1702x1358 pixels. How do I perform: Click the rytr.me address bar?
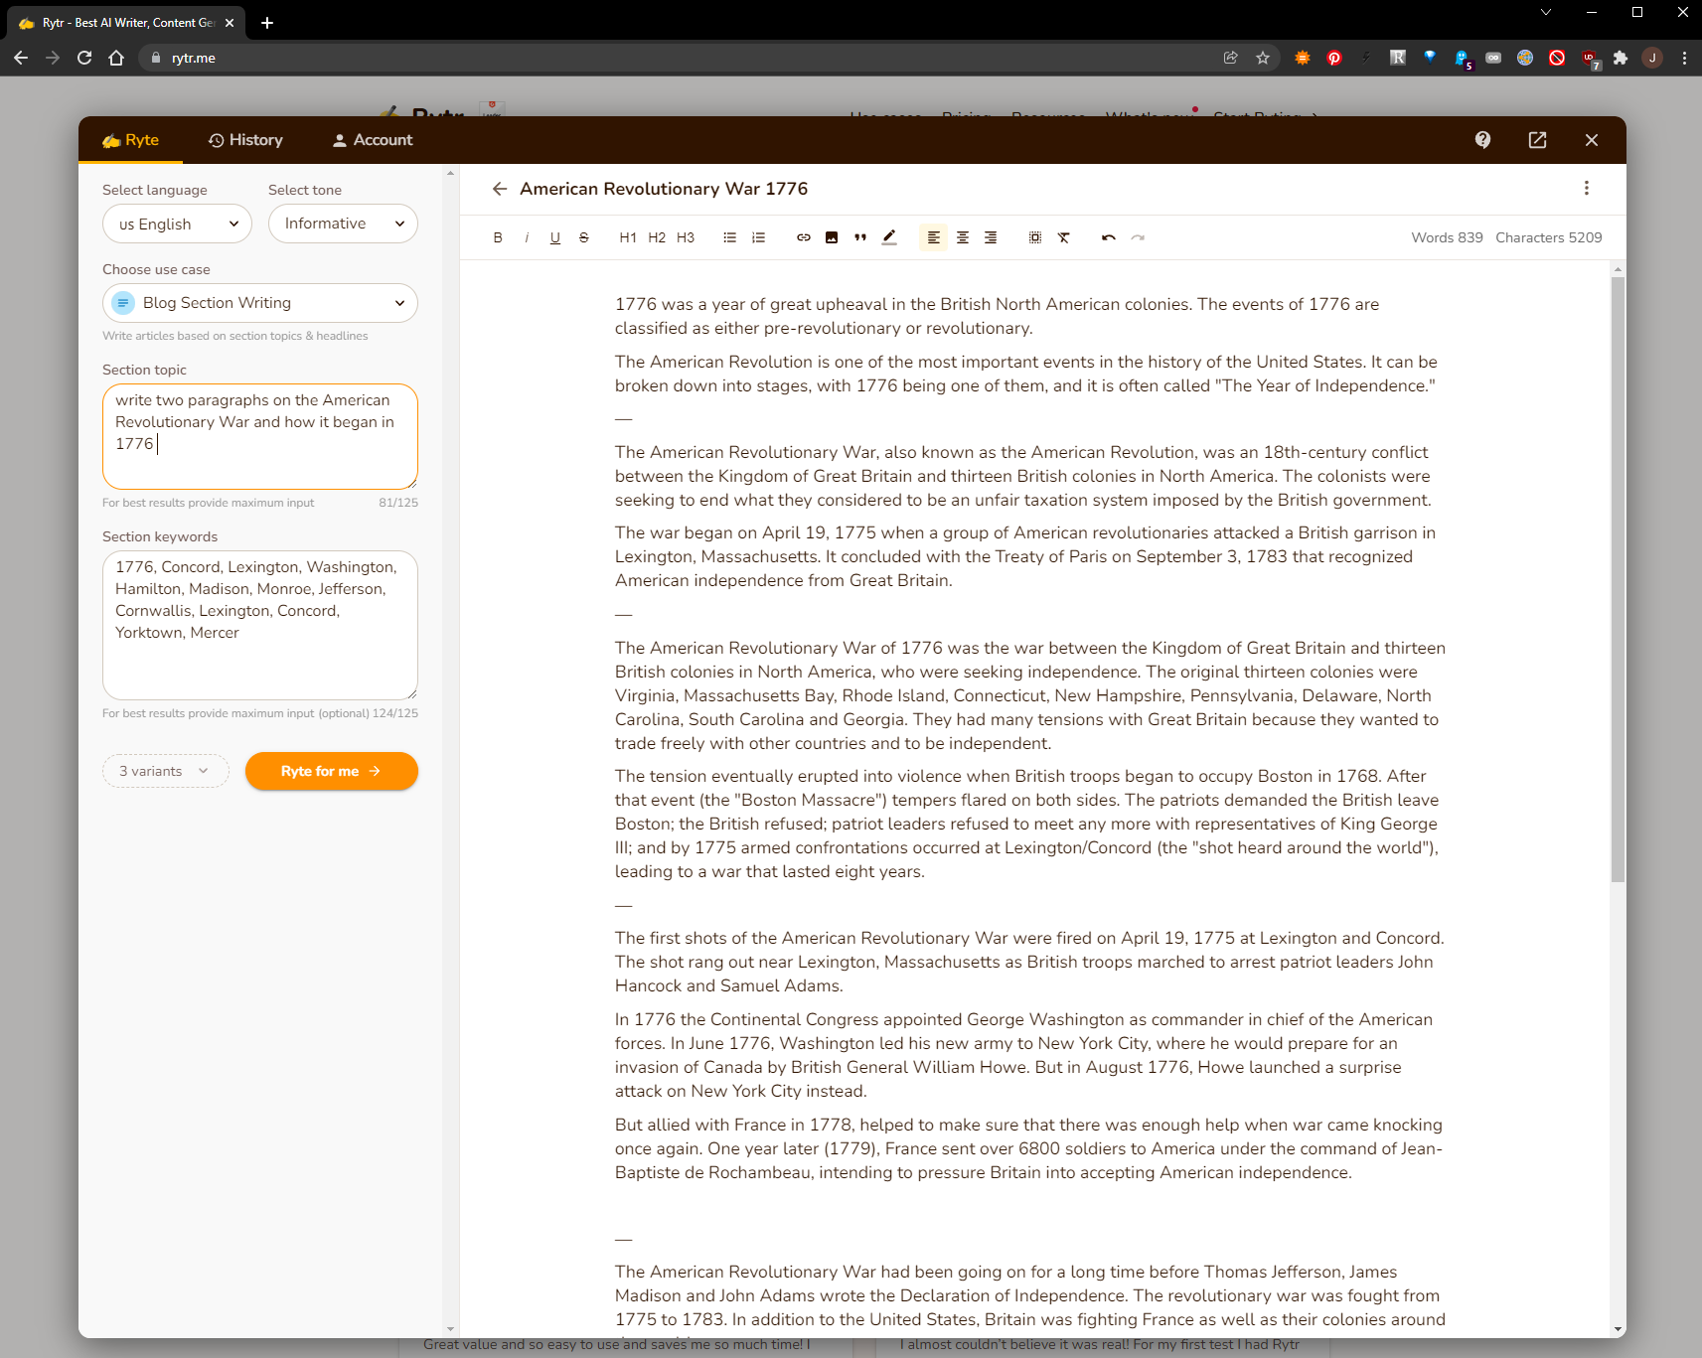(686, 58)
